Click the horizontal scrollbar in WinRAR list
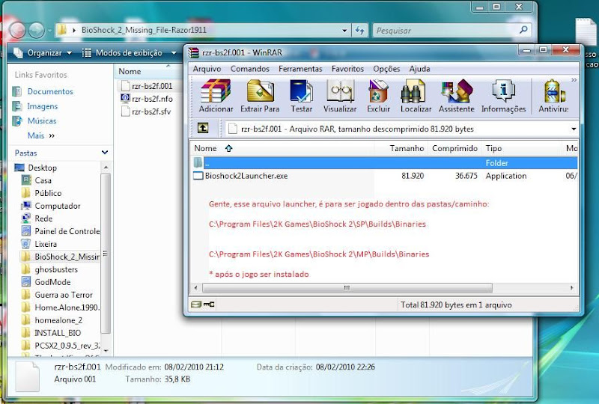The height and width of the screenshot is (404, 599). (x=347, y=287)
